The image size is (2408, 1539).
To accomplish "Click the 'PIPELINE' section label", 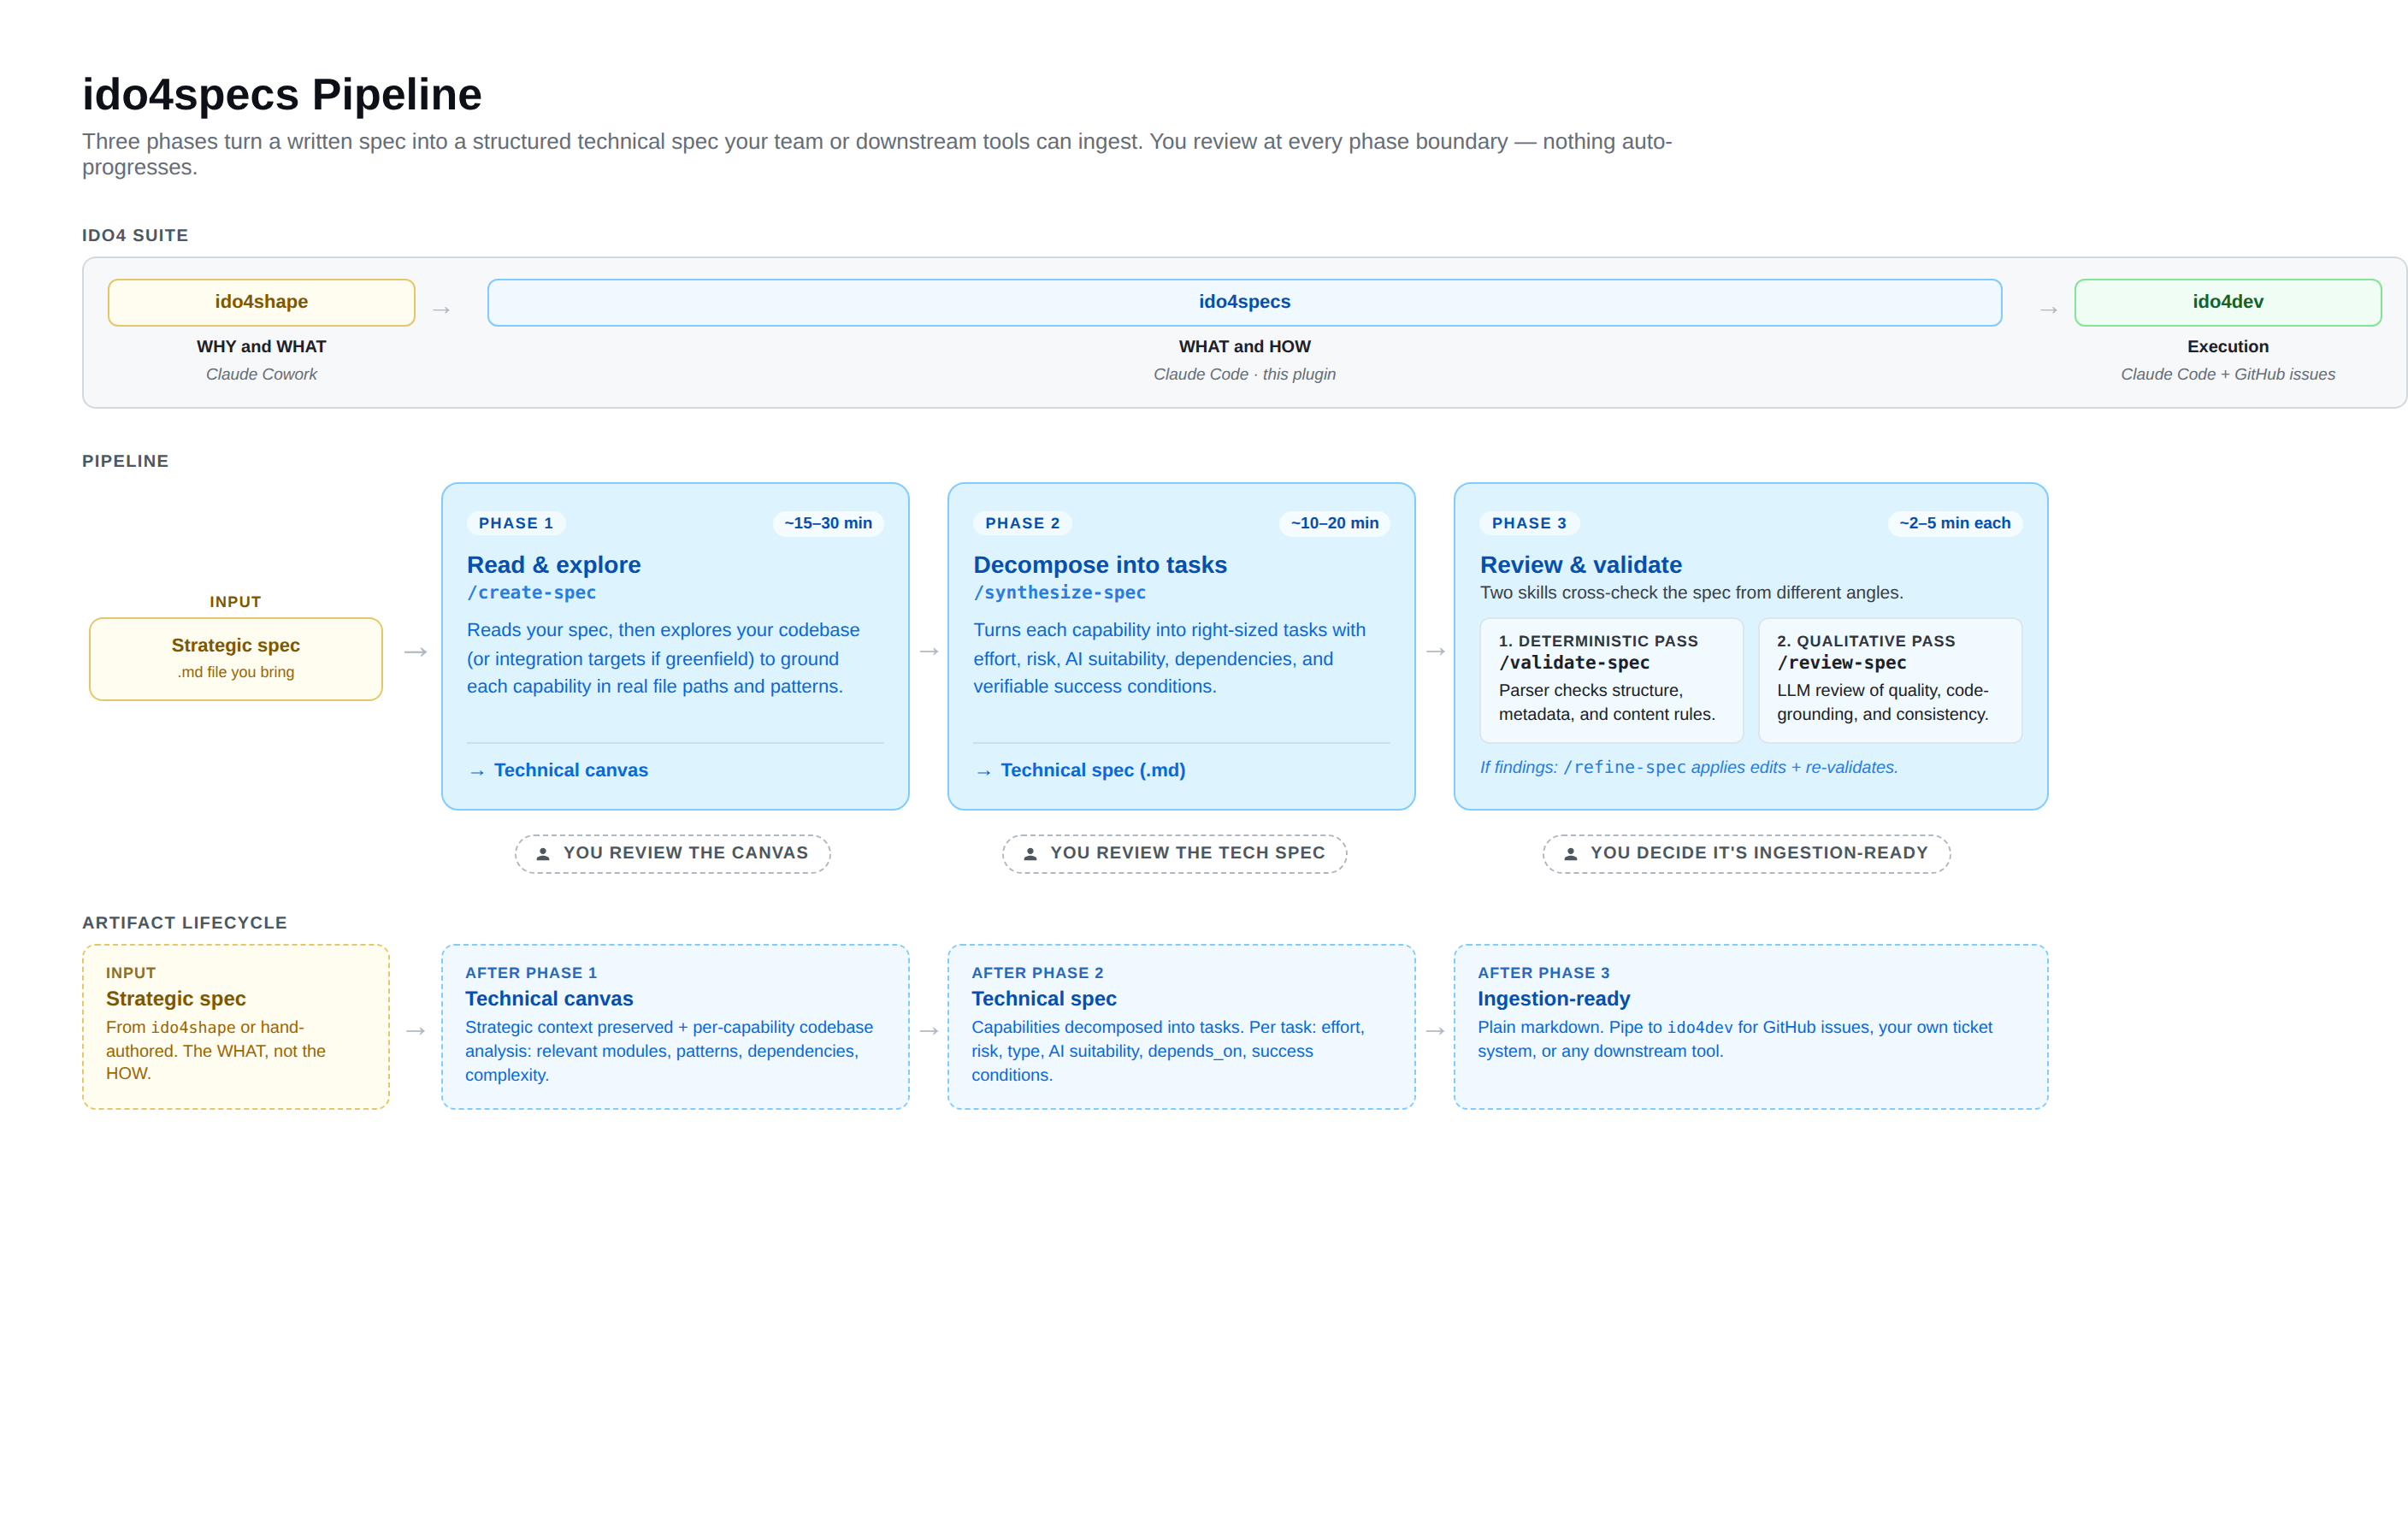I will [x=125, y=462].
